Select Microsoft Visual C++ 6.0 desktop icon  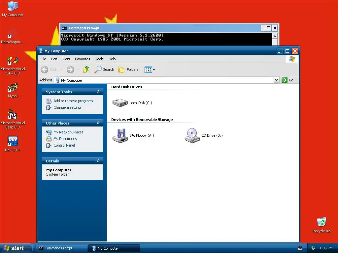(x=13, y=66)
